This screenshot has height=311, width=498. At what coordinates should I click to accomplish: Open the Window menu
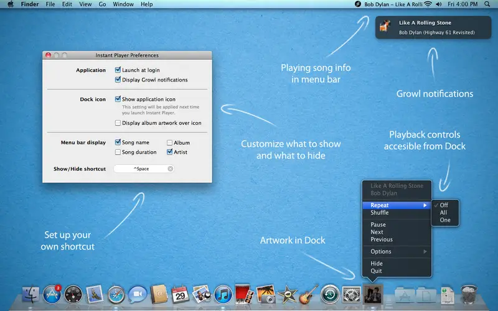pyautogui.click(x=123, y=4)
